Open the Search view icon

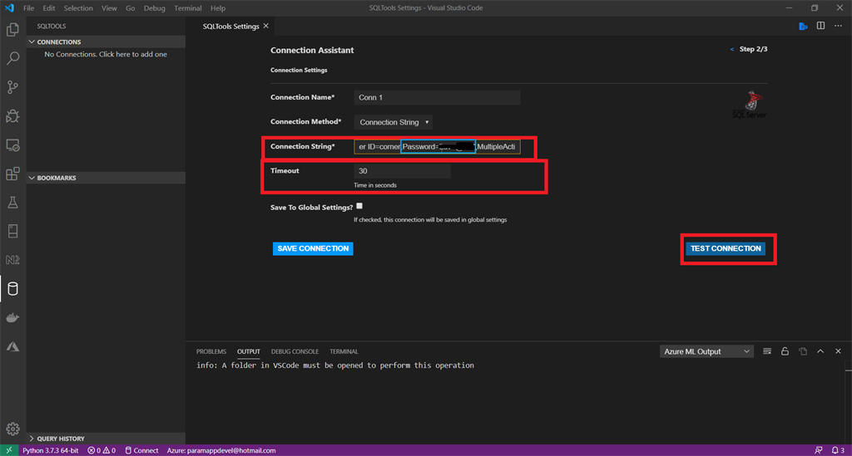(x=12, y=58)
